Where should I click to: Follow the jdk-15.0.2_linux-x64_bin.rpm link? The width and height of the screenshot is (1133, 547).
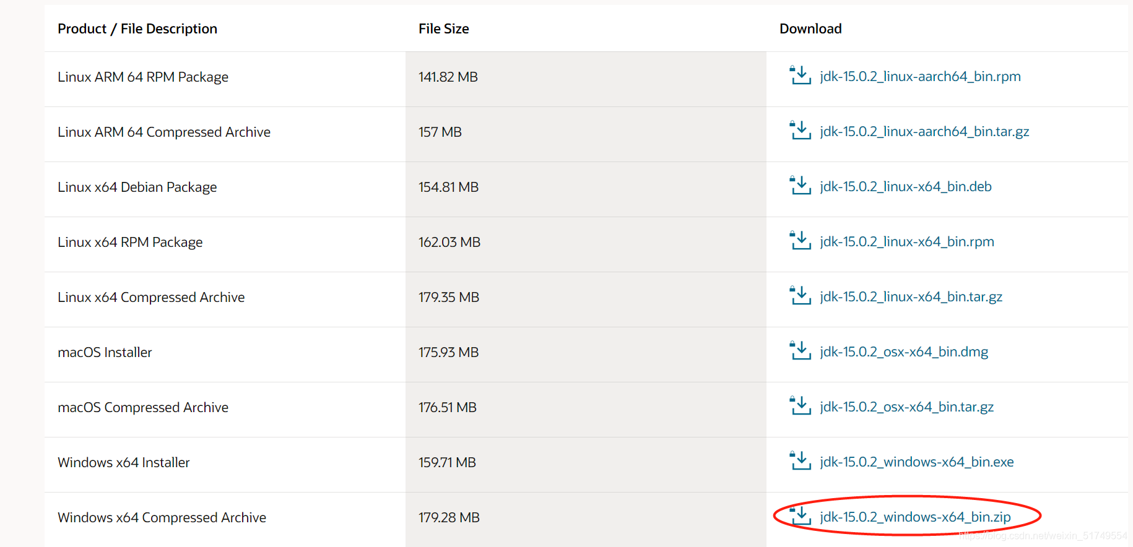point(907,242)
